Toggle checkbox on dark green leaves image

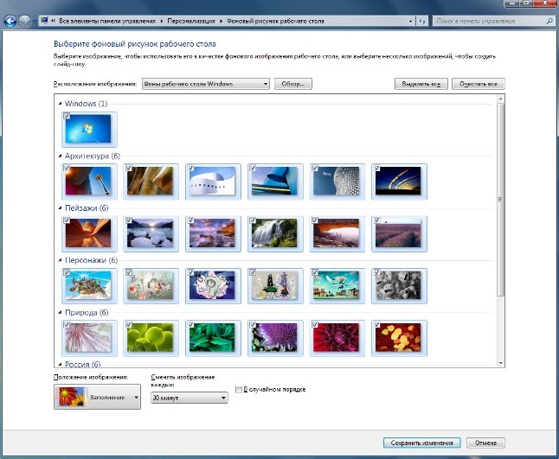pos(190,324)
